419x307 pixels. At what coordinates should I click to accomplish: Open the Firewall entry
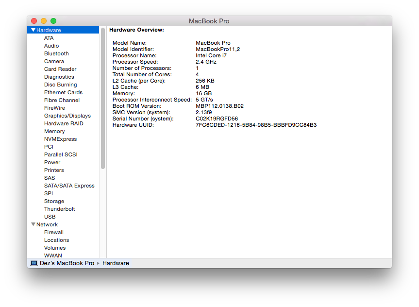point(54,232)
